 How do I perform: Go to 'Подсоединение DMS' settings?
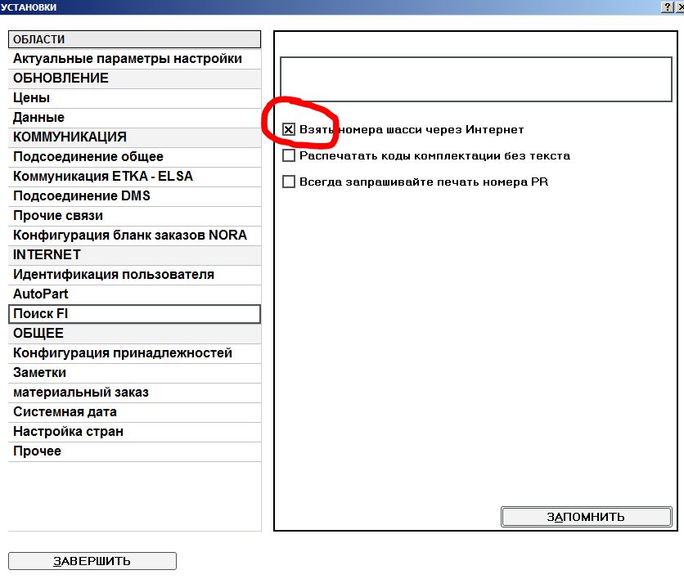click(82, 196)
